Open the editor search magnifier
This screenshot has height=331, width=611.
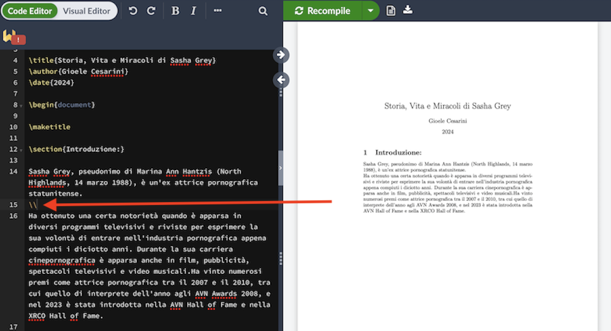tap(262, 11)
